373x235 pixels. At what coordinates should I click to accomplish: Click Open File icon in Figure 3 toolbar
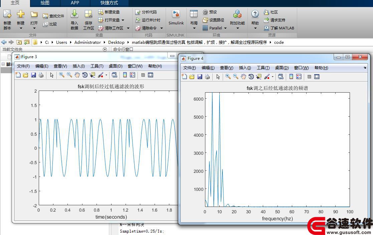pyautogui.click(x=26, y=75)
